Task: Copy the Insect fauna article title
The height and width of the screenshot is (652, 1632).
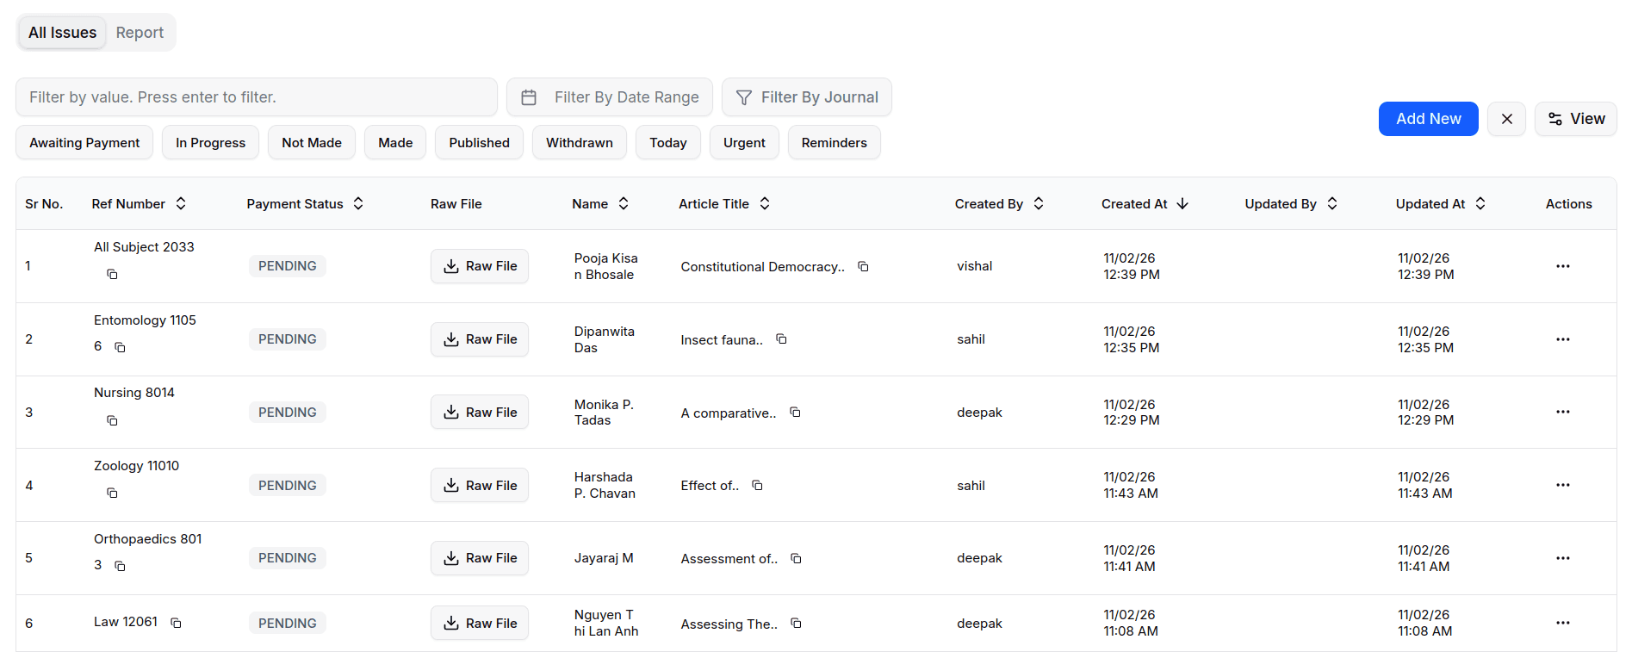Action: [781, 339]
